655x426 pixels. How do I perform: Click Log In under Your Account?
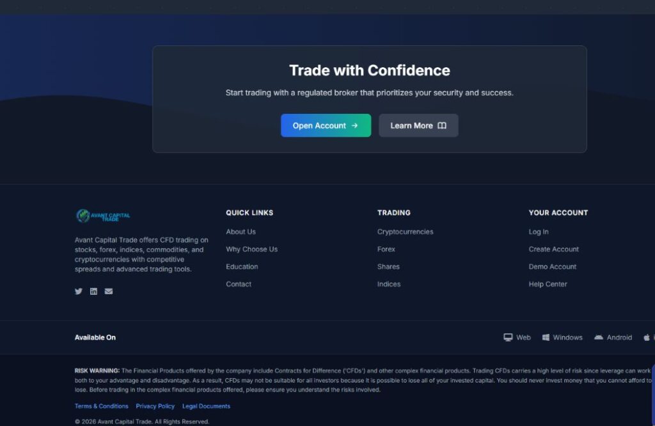(x=539, y=232)
